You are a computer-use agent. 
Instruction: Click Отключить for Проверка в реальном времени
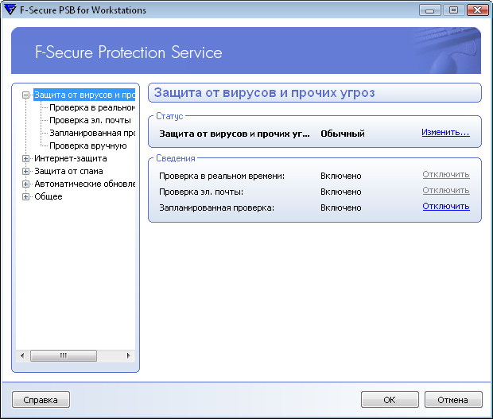click(446, 174)
